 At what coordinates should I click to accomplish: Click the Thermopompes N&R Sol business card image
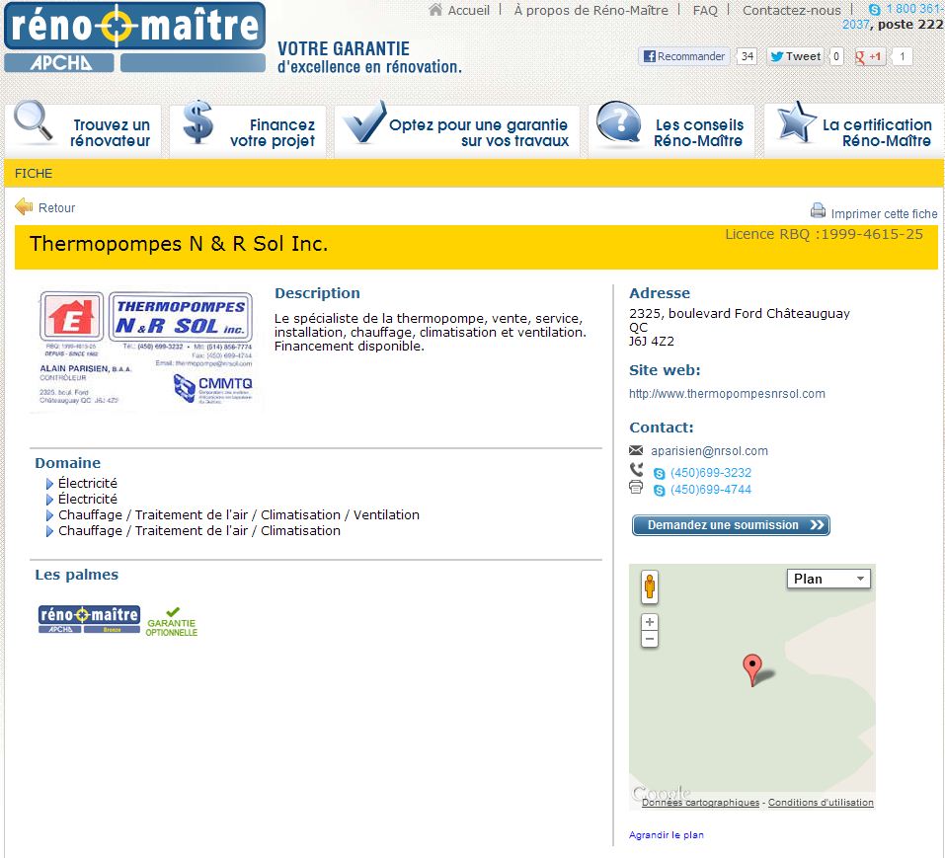[x=146, y=350]
